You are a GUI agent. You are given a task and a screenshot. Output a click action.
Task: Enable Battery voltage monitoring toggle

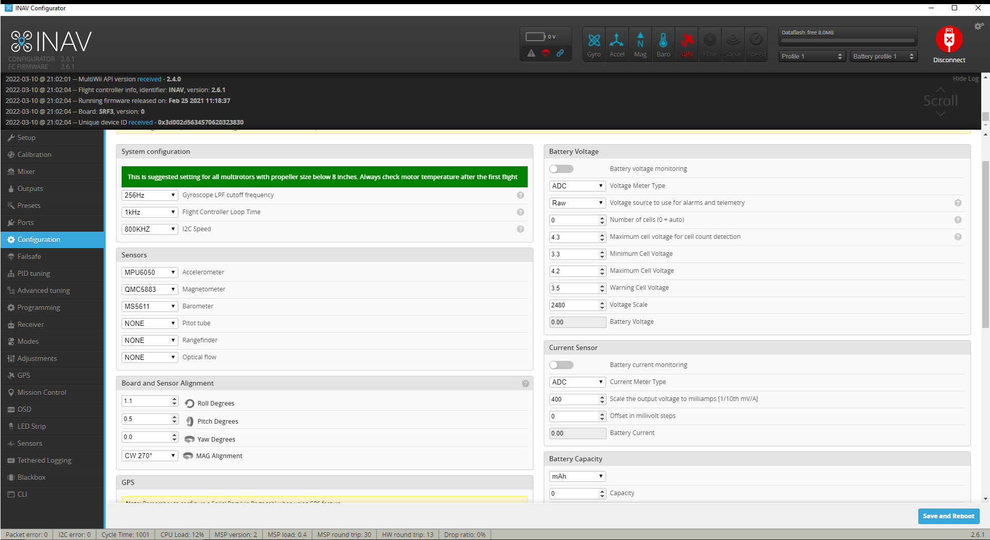click(561, 169)
